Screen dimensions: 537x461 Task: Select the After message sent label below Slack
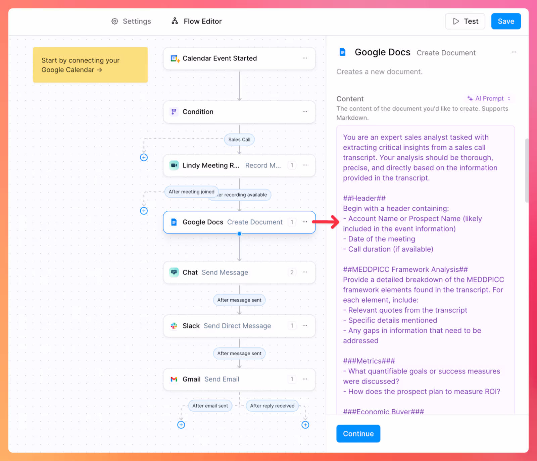click(239, 353)
